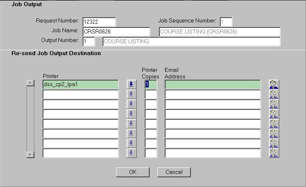The image size is (306, 187).
Task: Click the empty Printer field on second row
Action: [x=80, y=94]
